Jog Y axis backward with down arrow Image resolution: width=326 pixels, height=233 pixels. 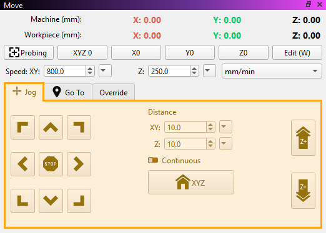pos(51,201)
